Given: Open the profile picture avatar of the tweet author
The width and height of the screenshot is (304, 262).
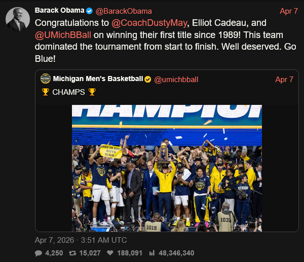Looking at the screenshot, I should point(17,19).
